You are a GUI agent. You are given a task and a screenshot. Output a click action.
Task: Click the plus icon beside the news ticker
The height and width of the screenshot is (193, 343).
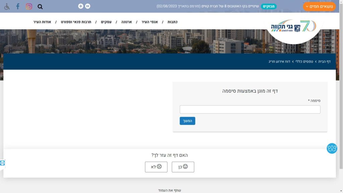(81, 6)
